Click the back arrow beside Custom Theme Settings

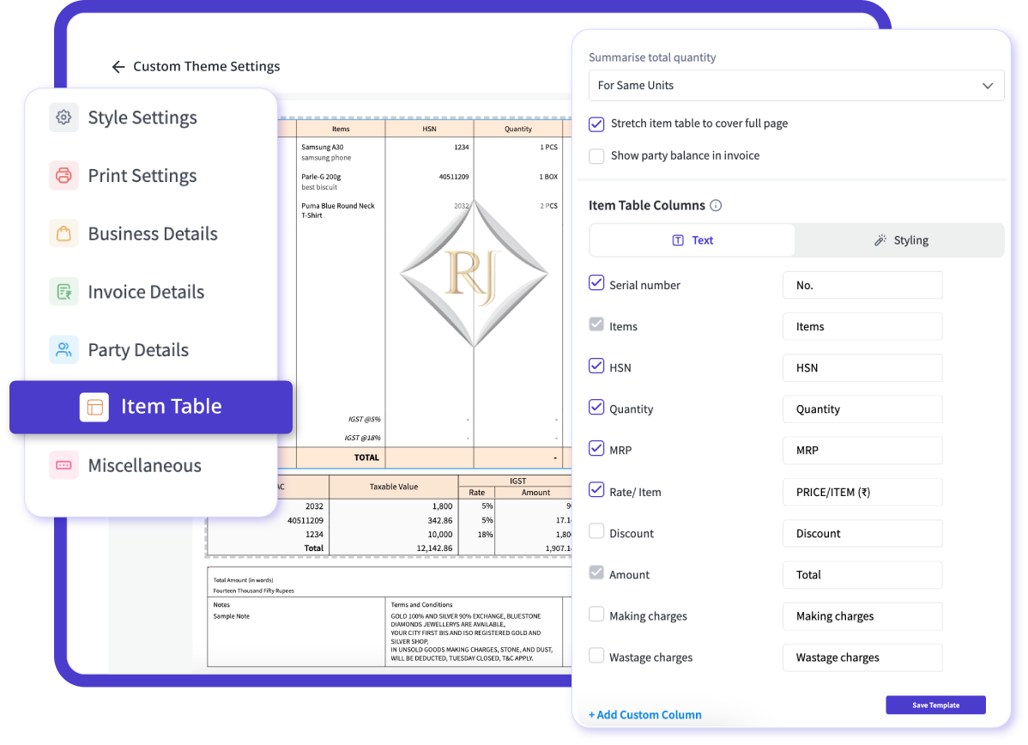click(118, 66)
